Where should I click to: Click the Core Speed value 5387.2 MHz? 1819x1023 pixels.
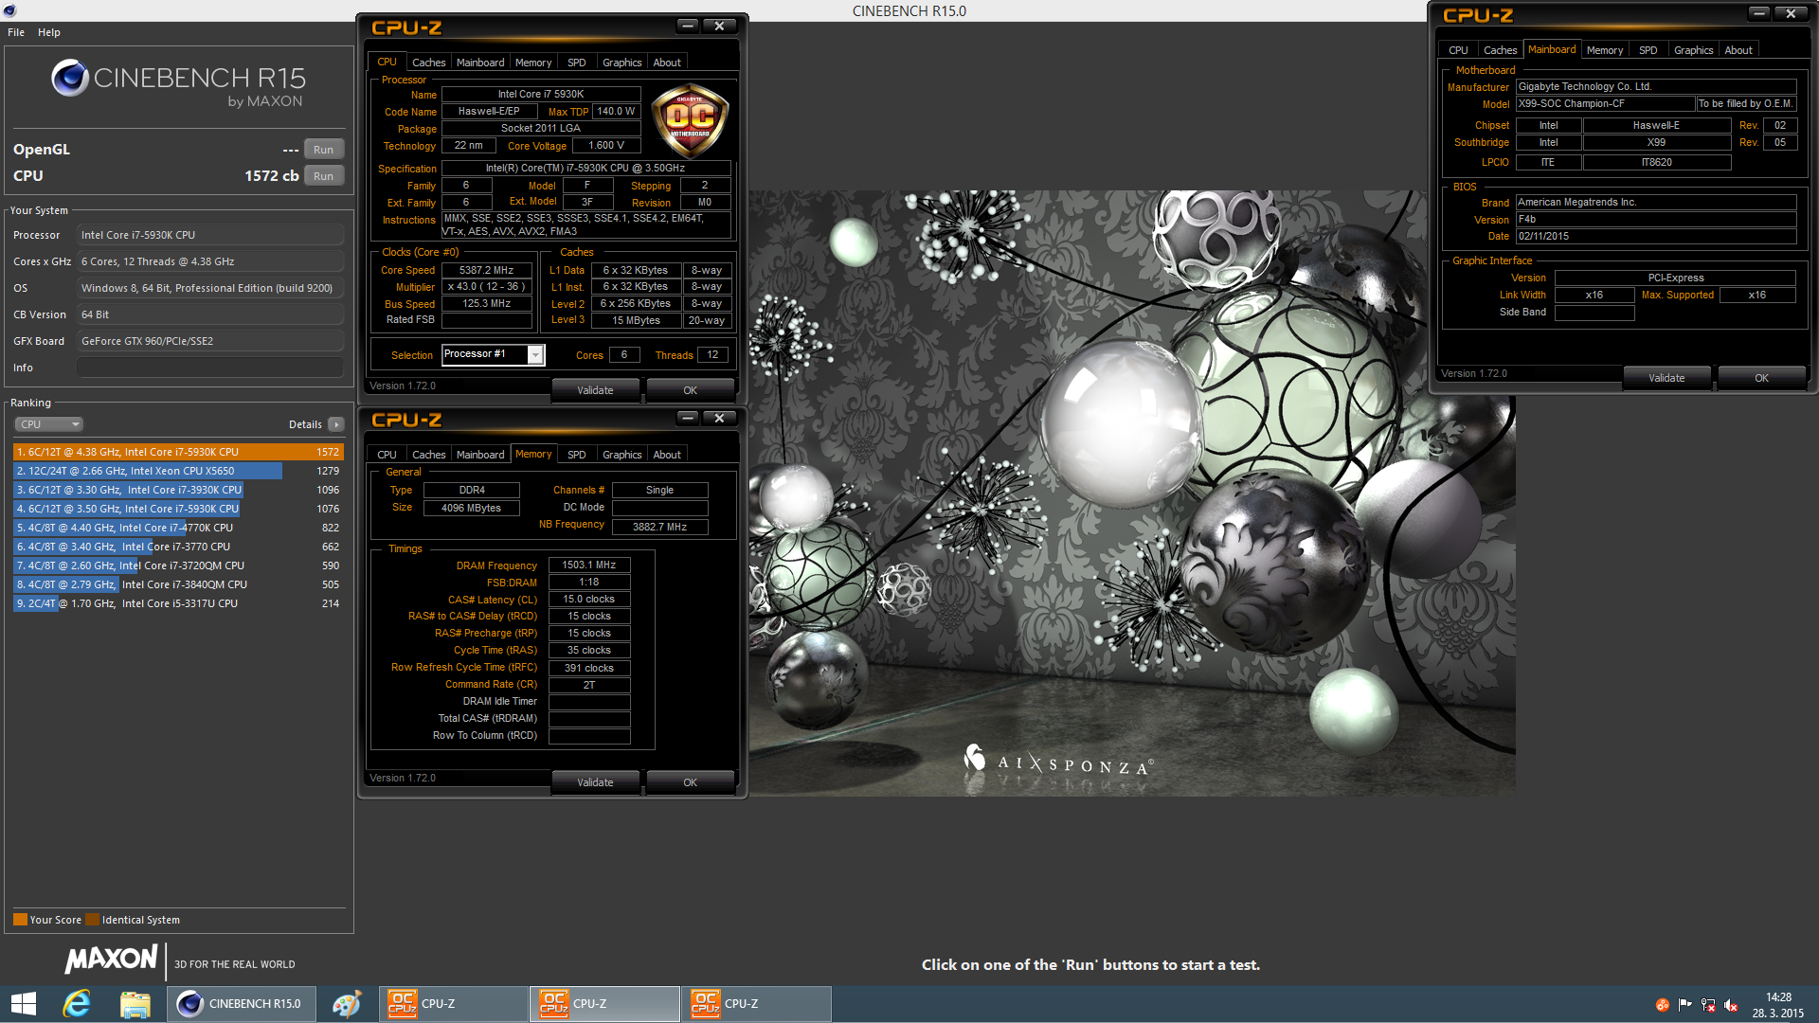(x=486, y=270)
